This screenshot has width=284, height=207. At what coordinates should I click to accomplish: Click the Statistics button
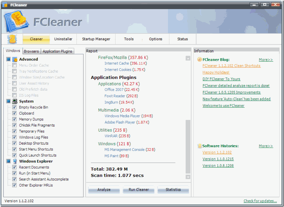tap(173, 190)
